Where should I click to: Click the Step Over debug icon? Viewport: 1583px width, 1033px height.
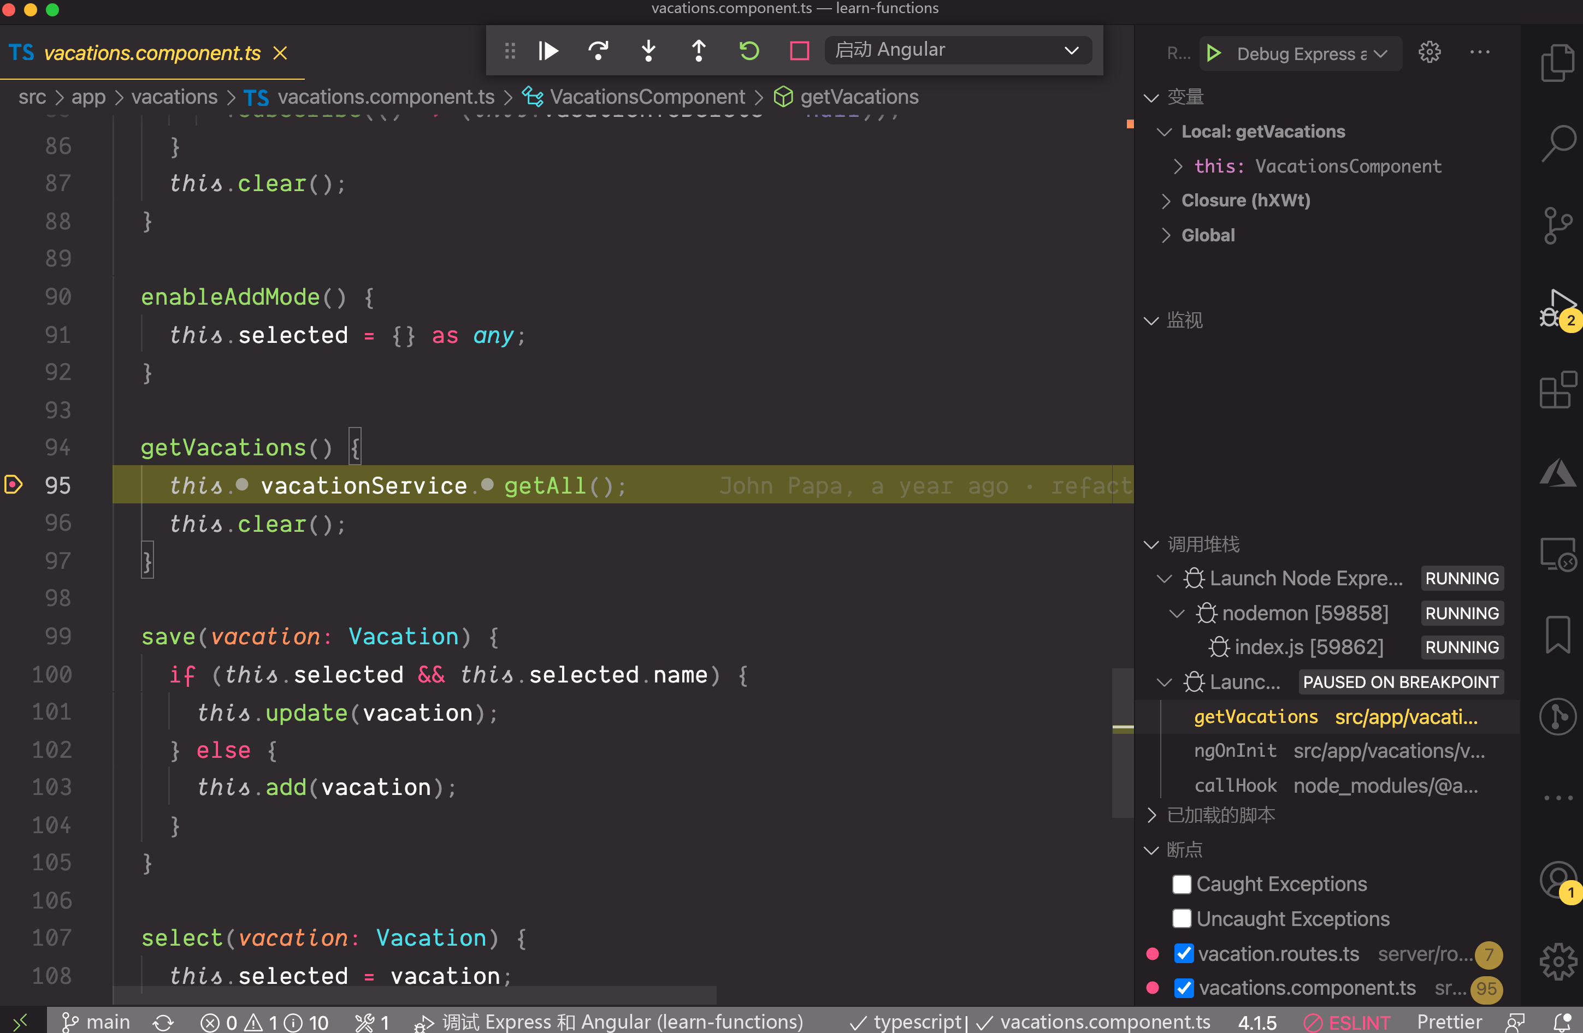[x=598, y=51]
